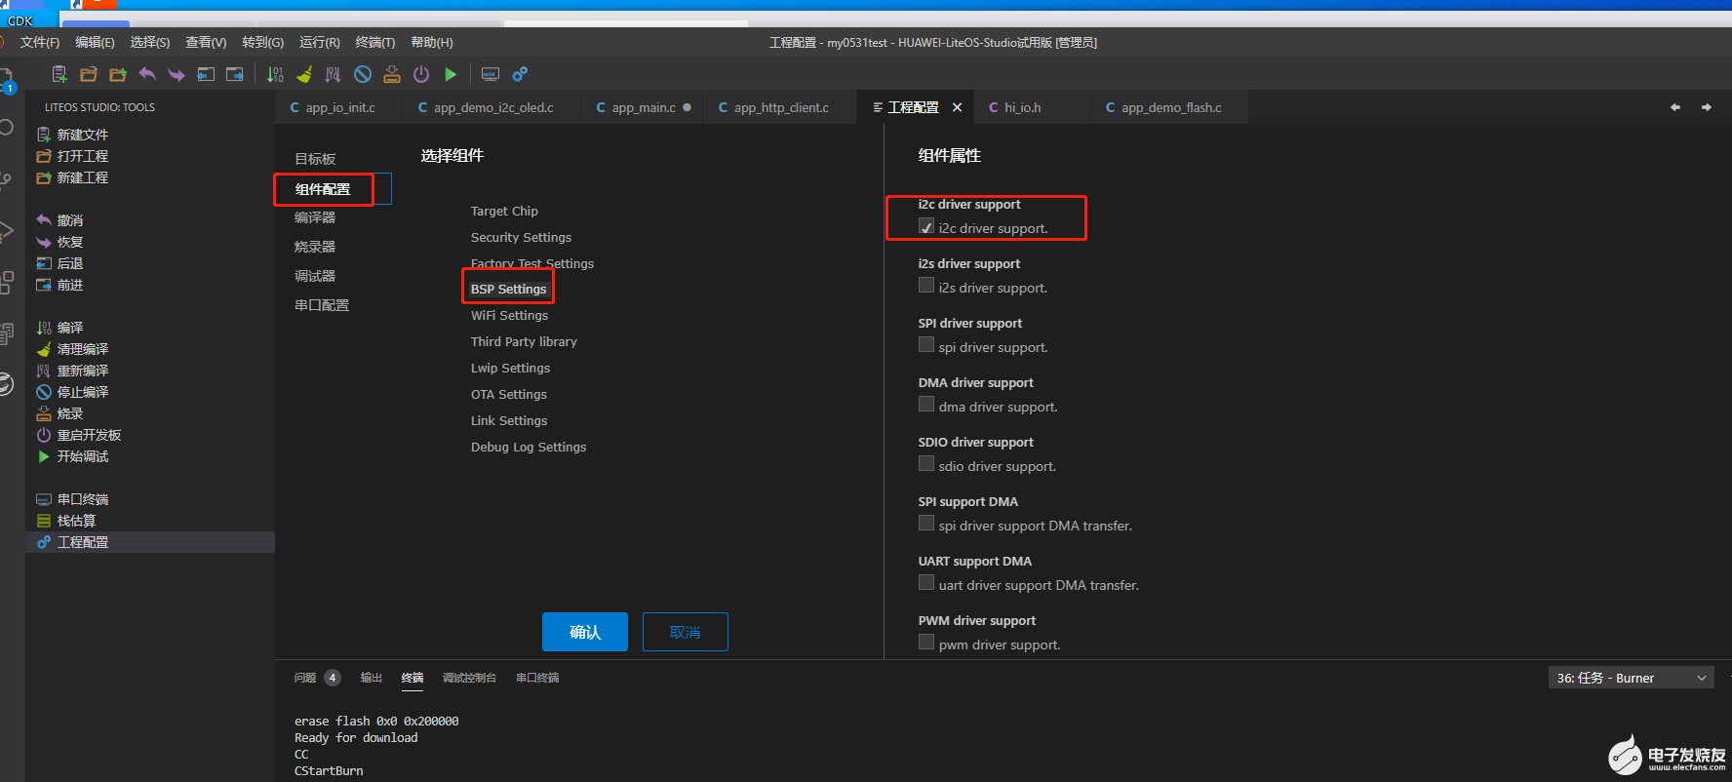The height and width of the screenshot is (782, 1732).
Task: Click the 确认 button
Action: pyautogui.click(x=585, y=632)
